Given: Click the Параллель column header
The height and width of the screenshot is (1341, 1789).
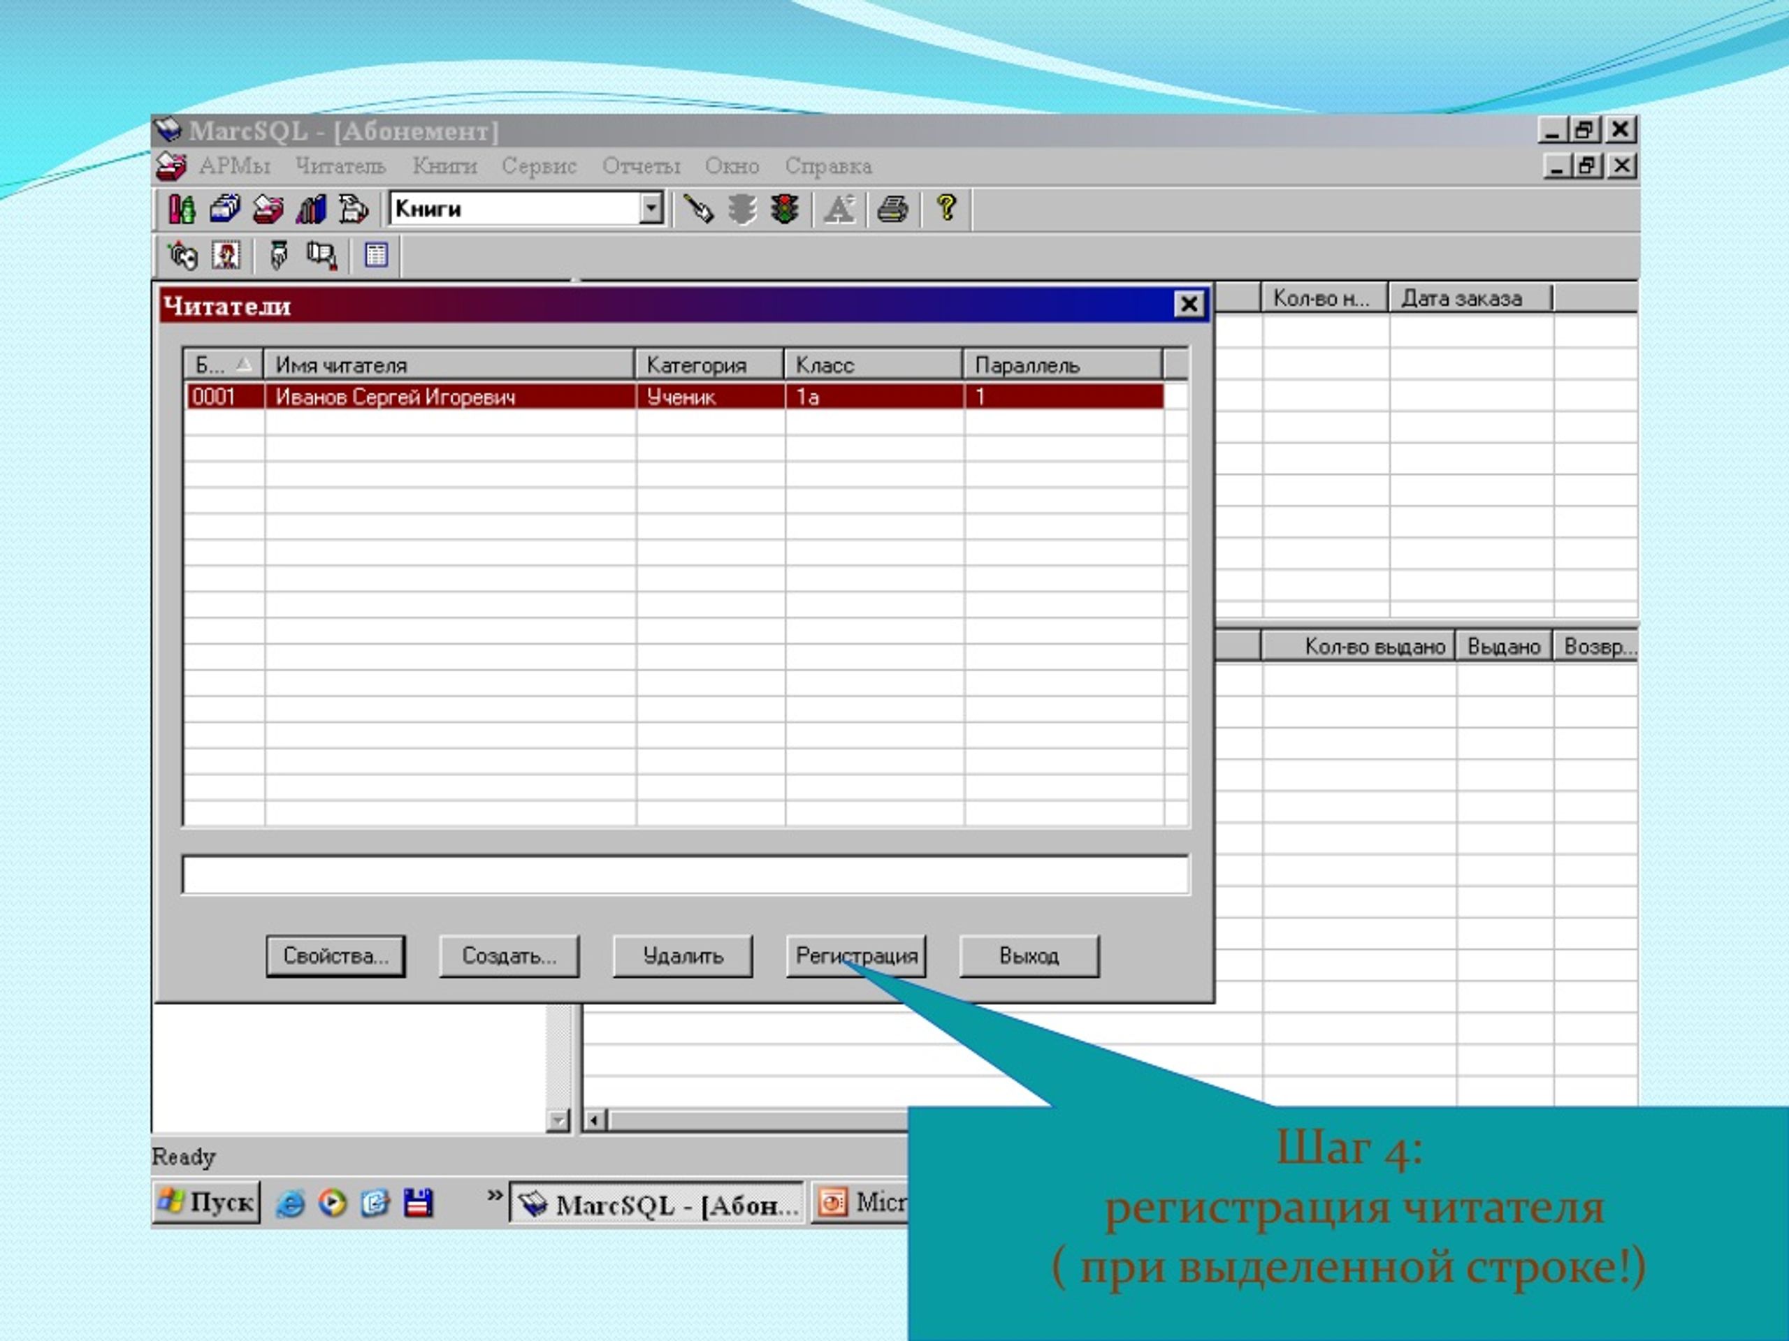Looking at the screenshot, I should [x=1064, y=365].
